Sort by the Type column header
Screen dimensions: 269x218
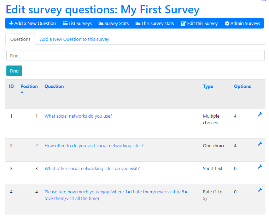pyautogui.click(x=208, y=86)
